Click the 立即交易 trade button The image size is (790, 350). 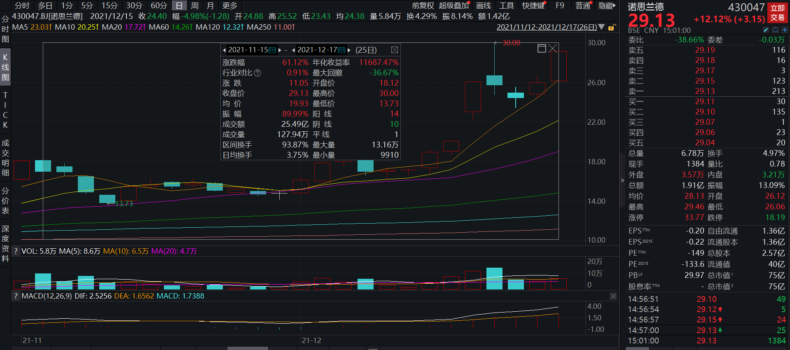[x=777, y=13]
